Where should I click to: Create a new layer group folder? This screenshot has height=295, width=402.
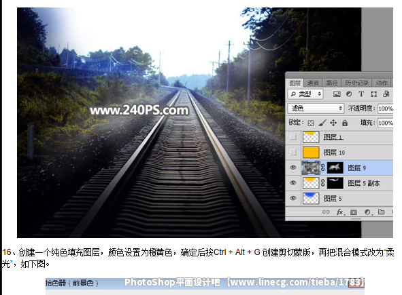381,212
